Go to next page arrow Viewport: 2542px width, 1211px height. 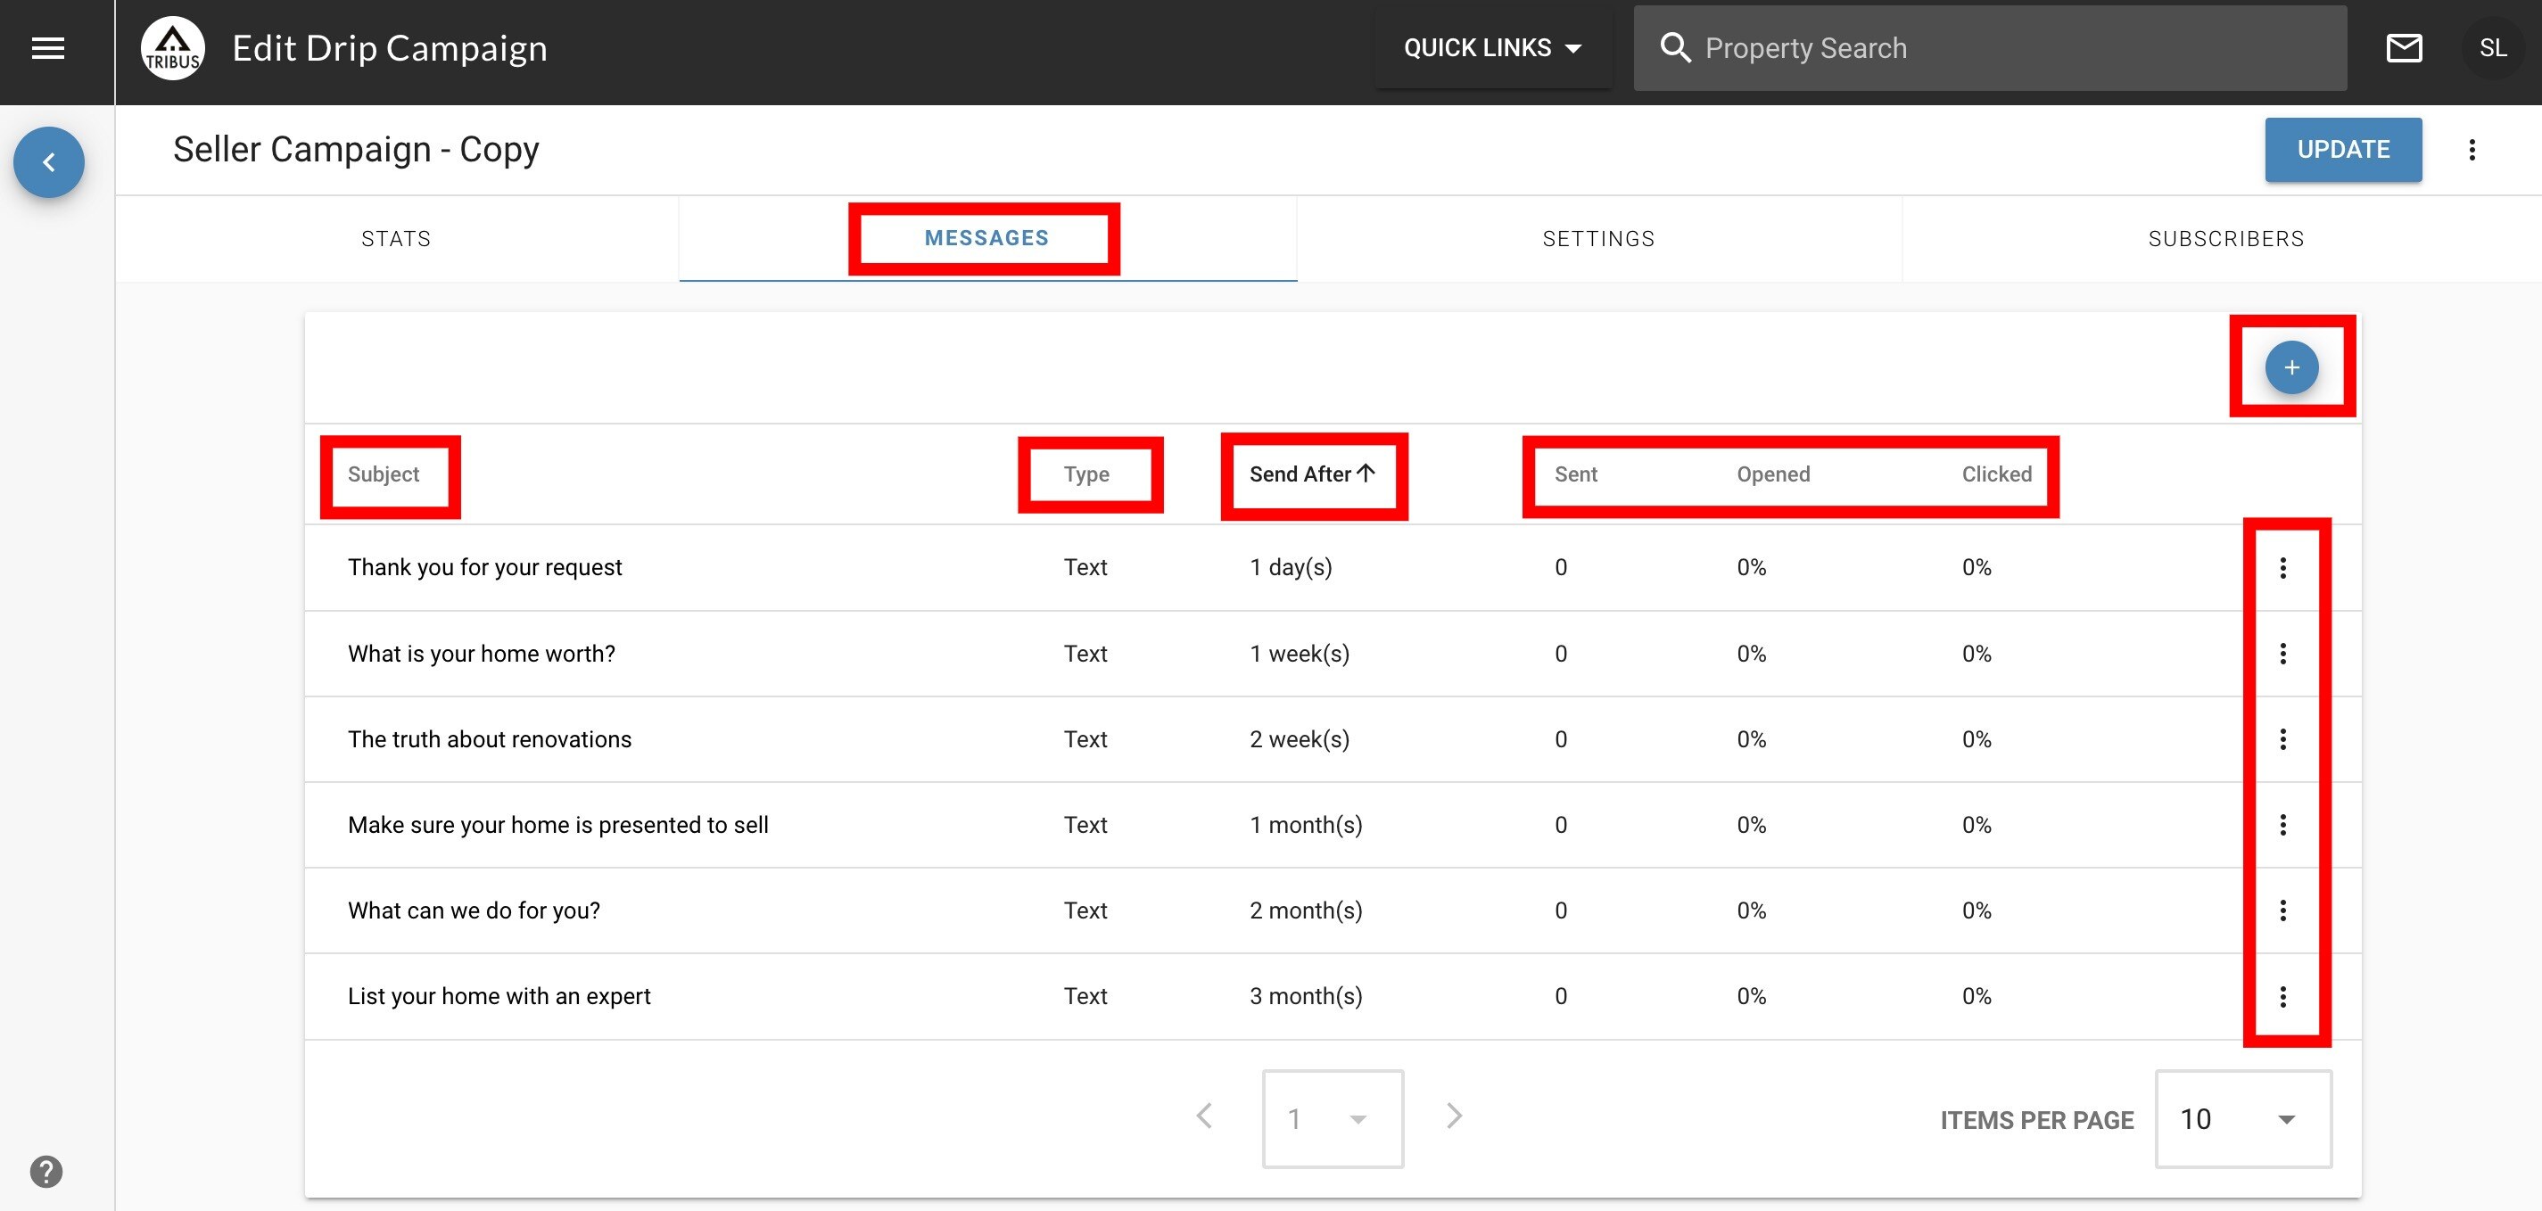pyautogui.click(x=1454, y=1116)
